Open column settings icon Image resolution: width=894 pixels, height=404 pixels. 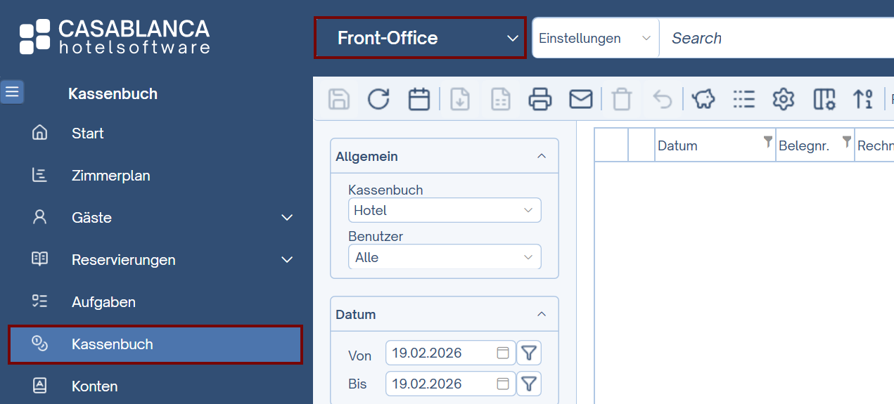click(x=824, y=99)
